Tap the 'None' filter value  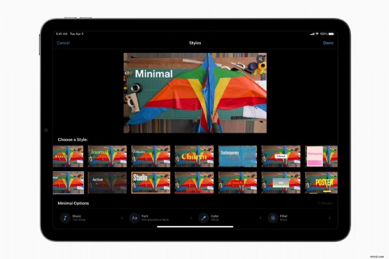[283, 220]
